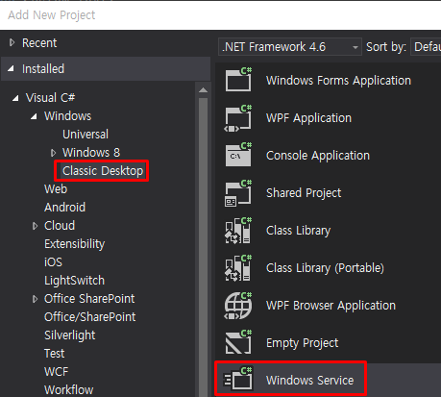The image size is (441, 397).
Task: Select the LightSwitch tree item
Action: 74,280
